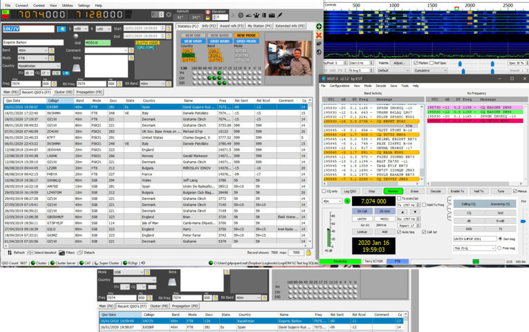Click lock icon beside Record max field
Image resolution: width=529 pixels, height=332 pixels.
tap(308, 252)
